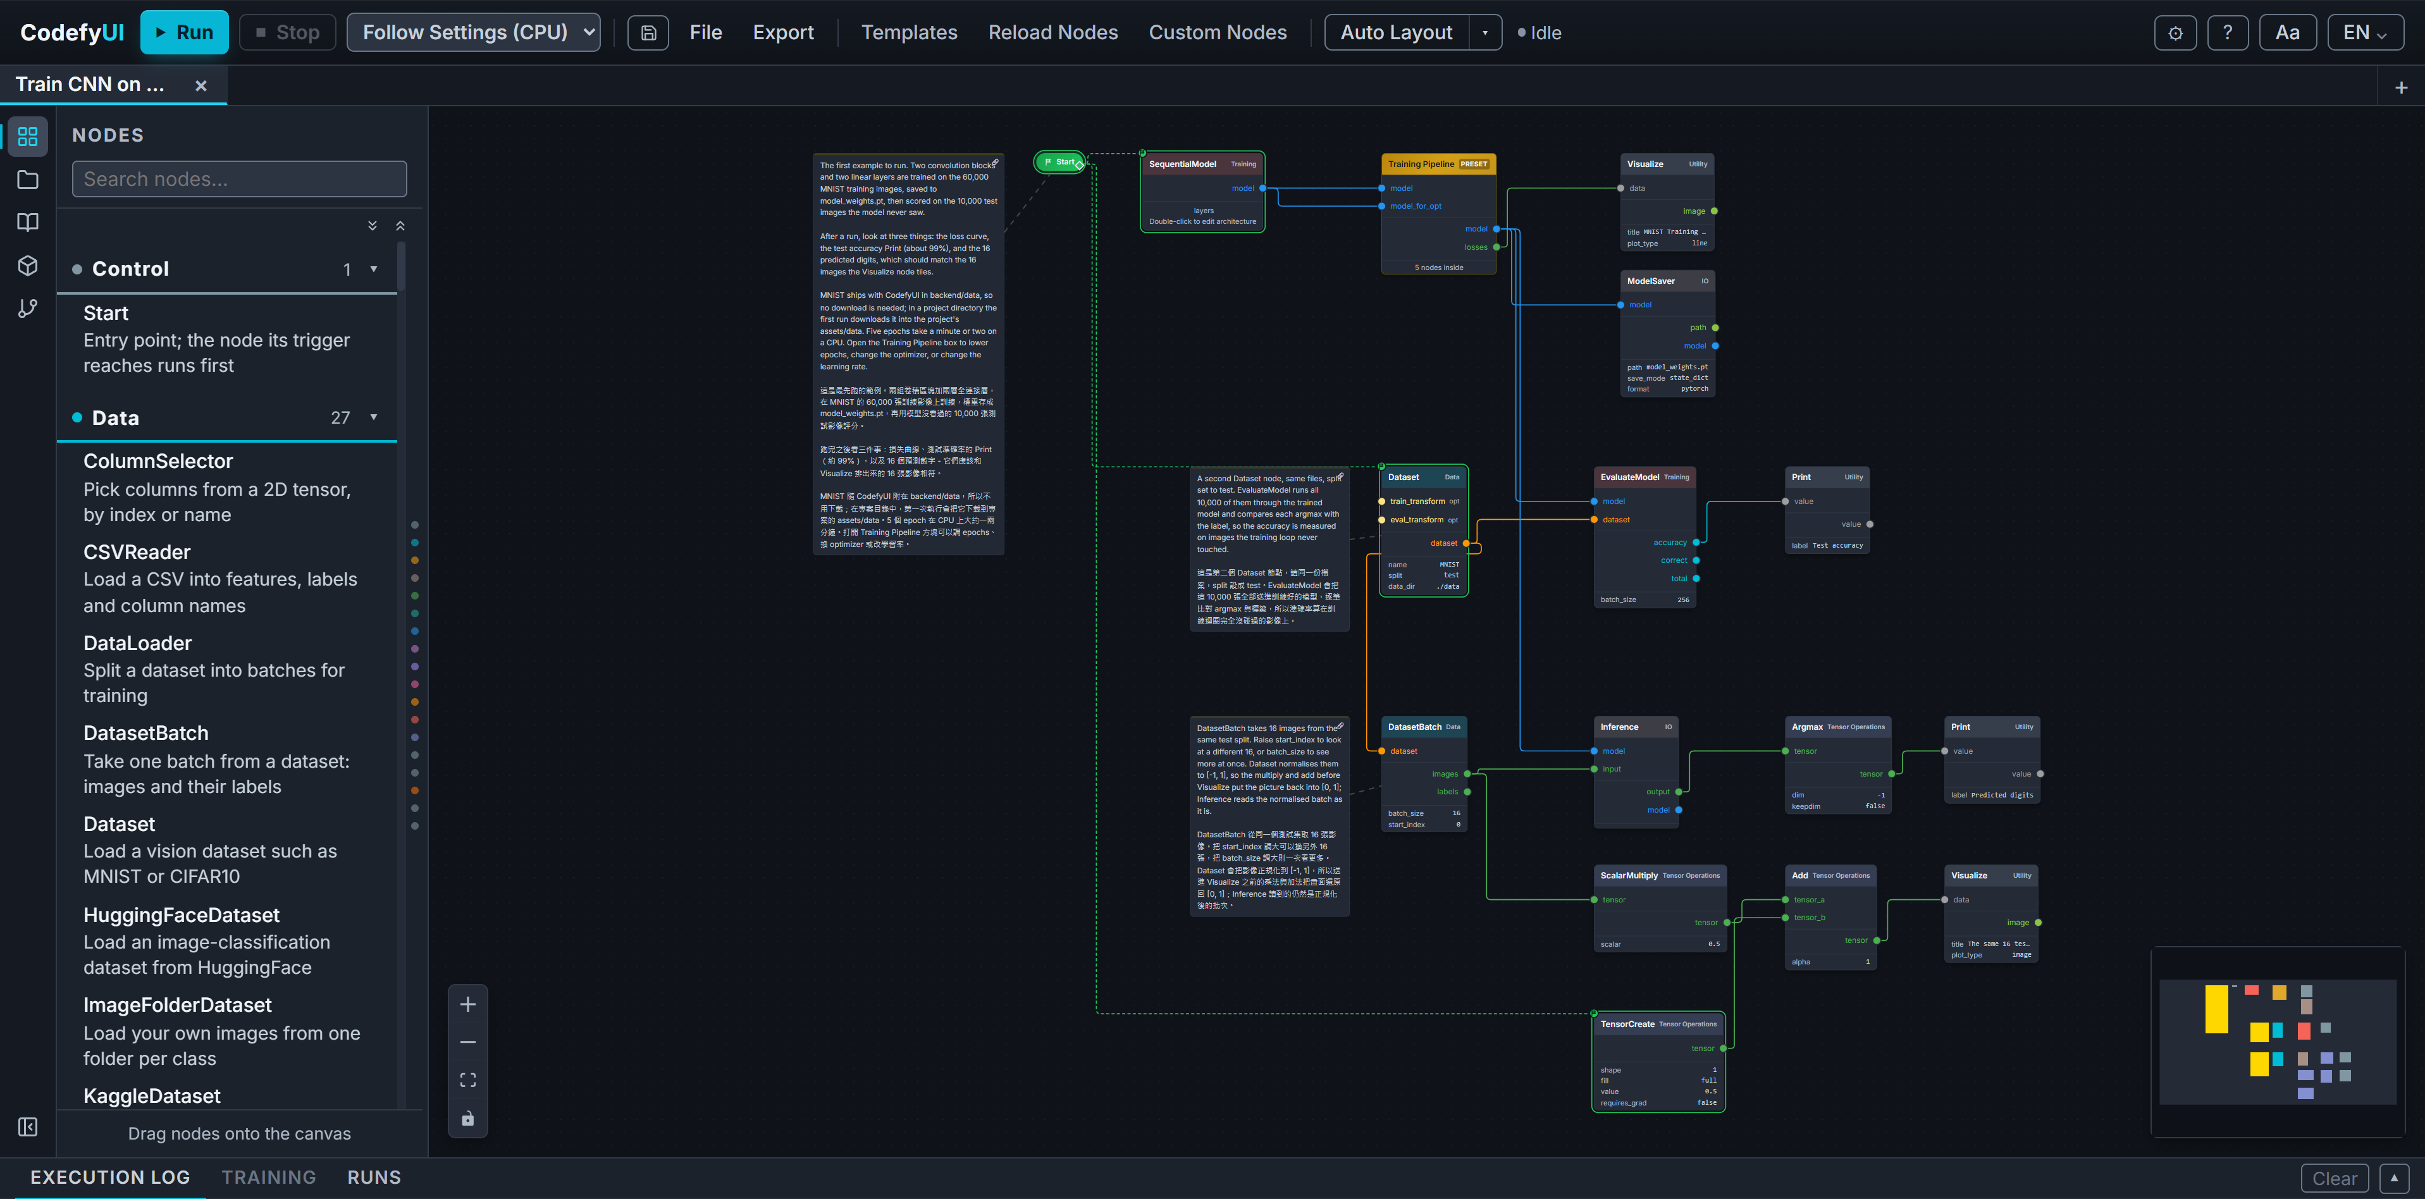The width and height of the screenshot is (2425, 1199).
Task: Collapse the Control category
Action: [227, 269]
